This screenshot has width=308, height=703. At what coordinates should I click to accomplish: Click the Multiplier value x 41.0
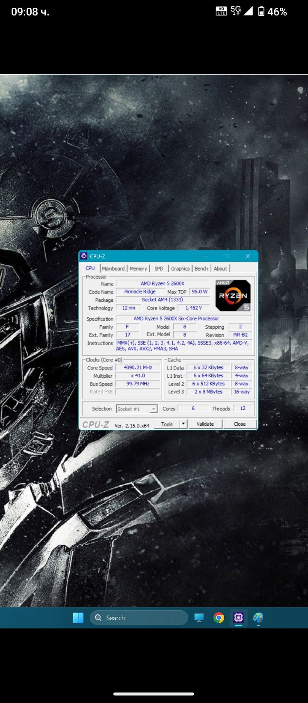138,376
